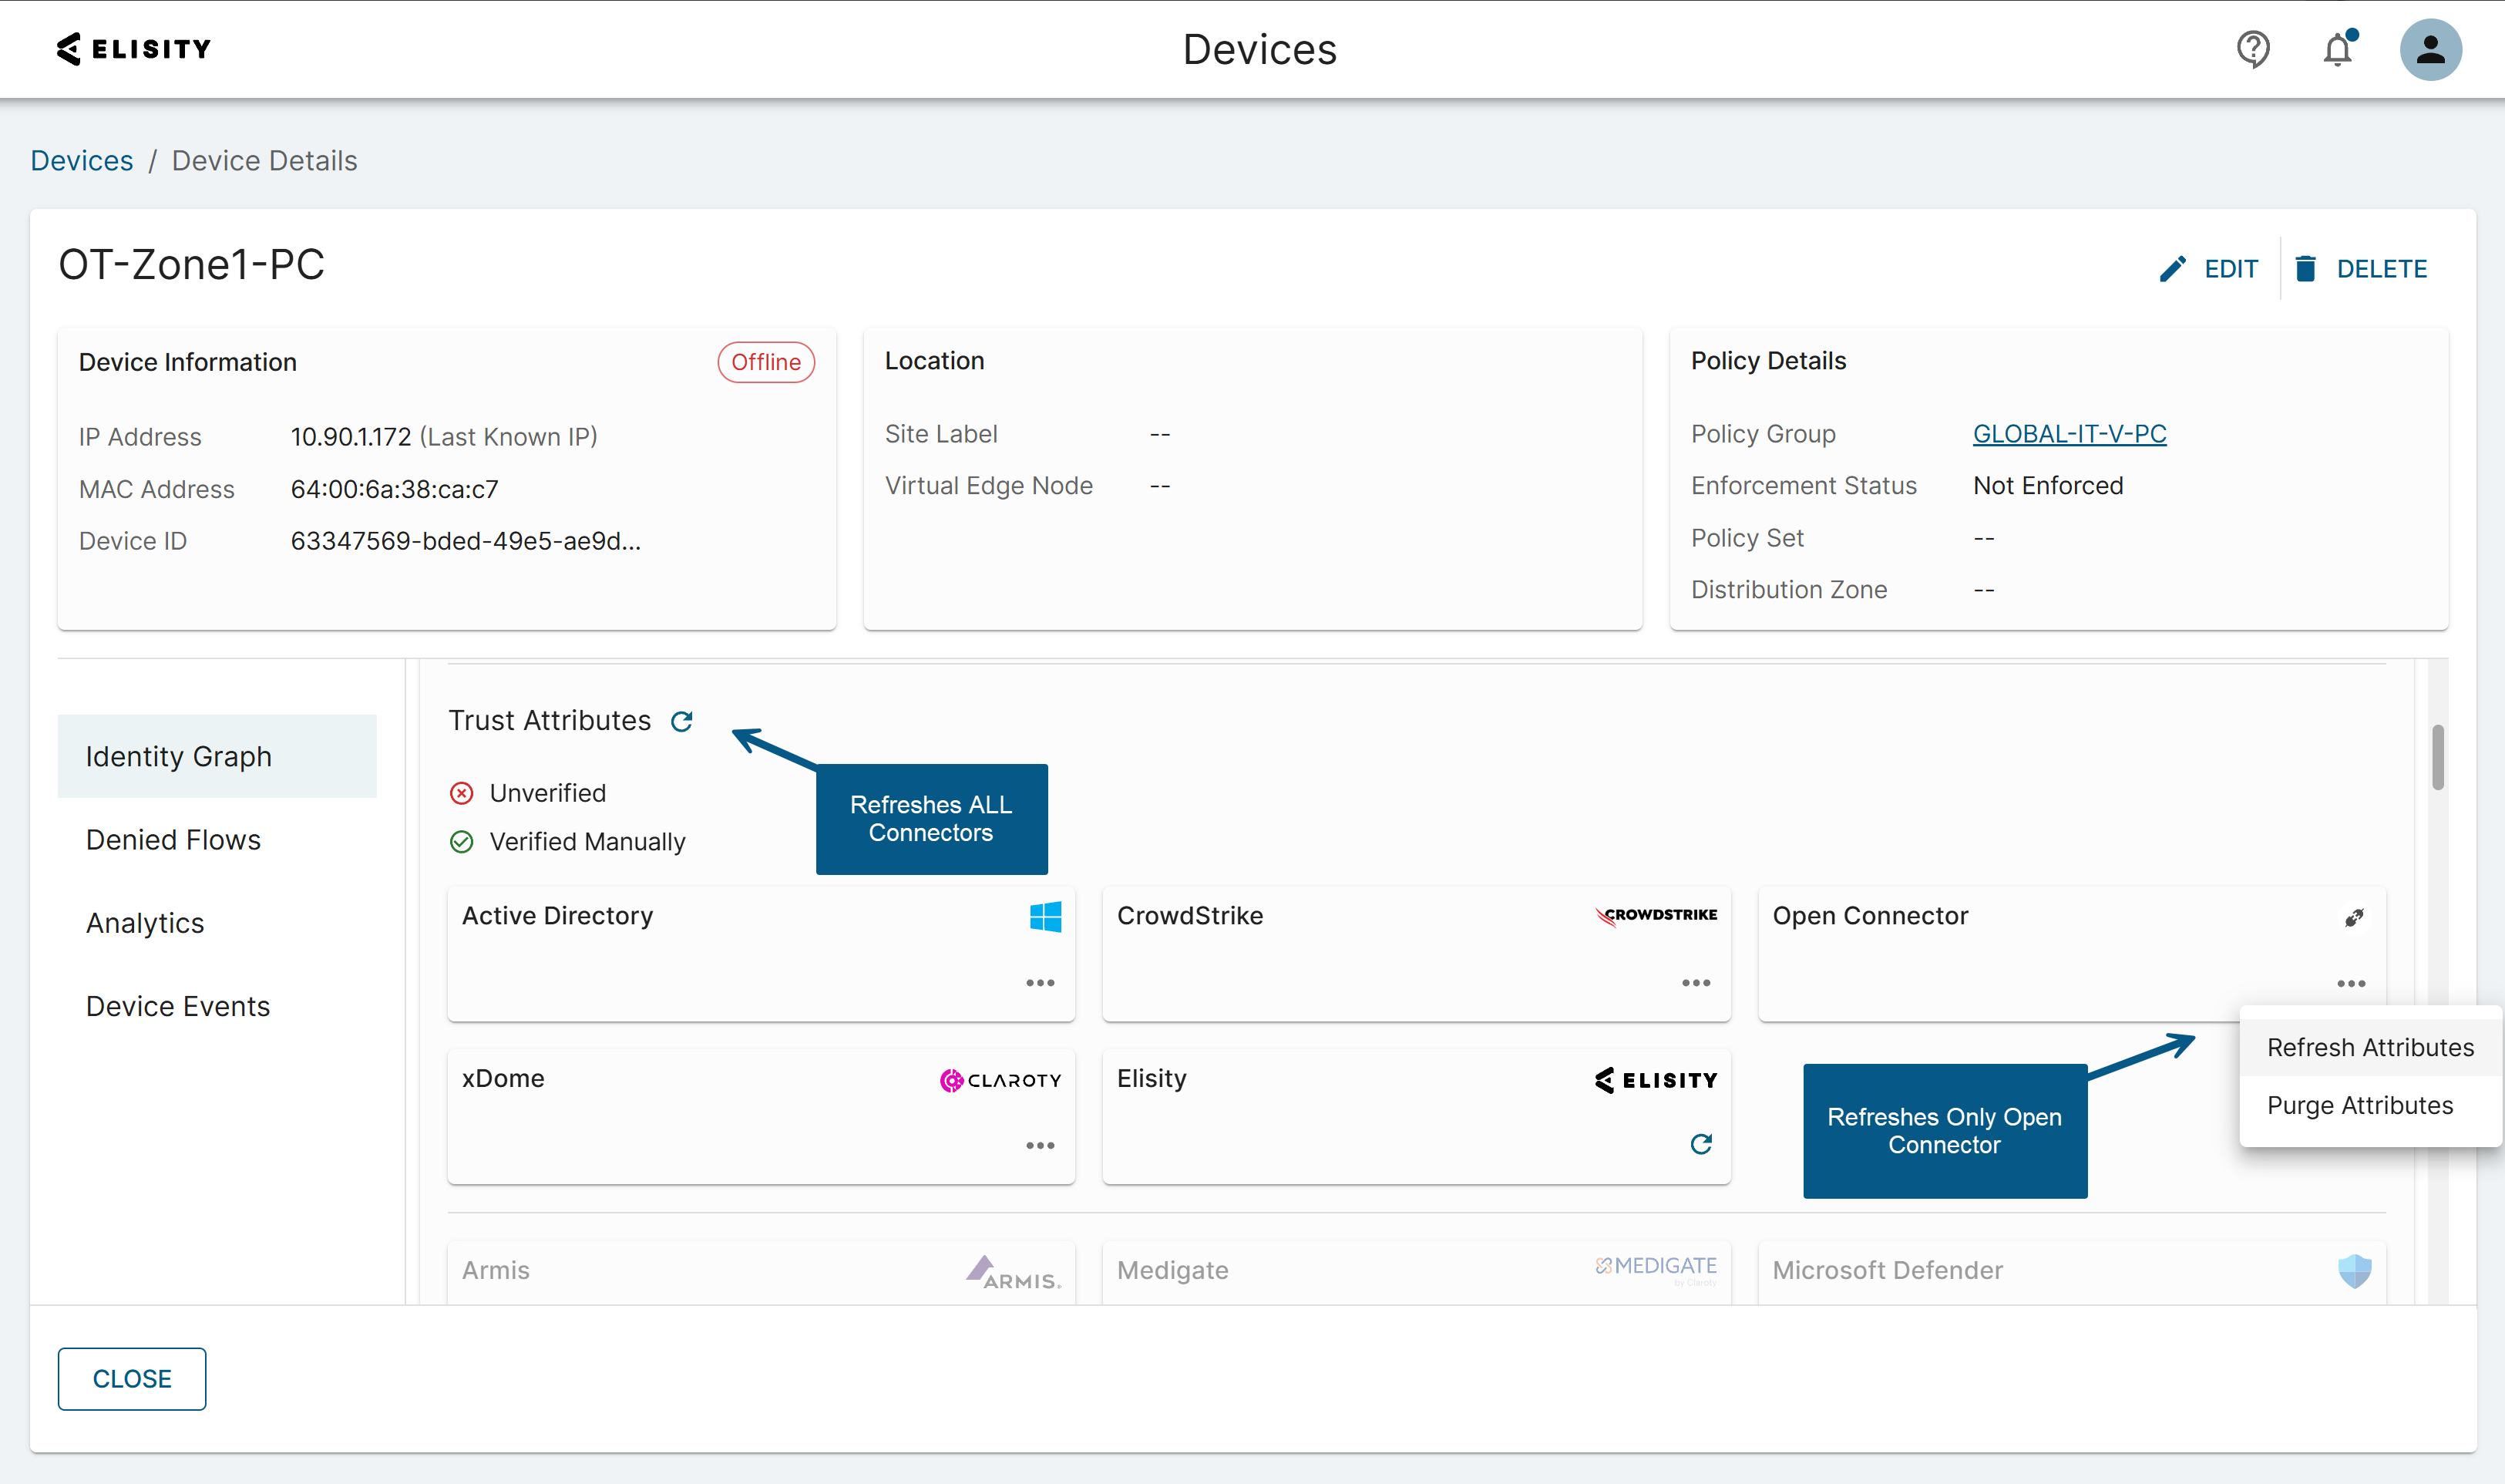Click the Open Connector card title
Screen dimensions: 2505x1484
(1870, 916)
